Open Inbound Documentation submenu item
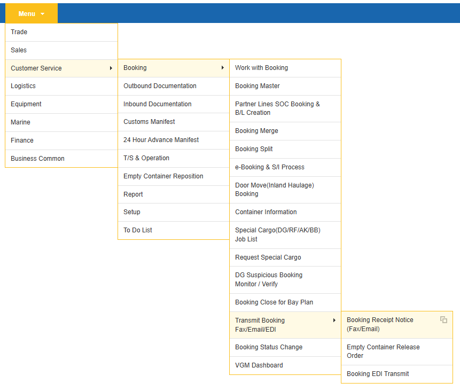This screenshot has width=460, height=391. coord(174,104)
